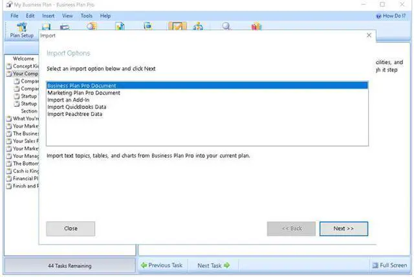Click the printer icon in toolbar

click(65, 27)
